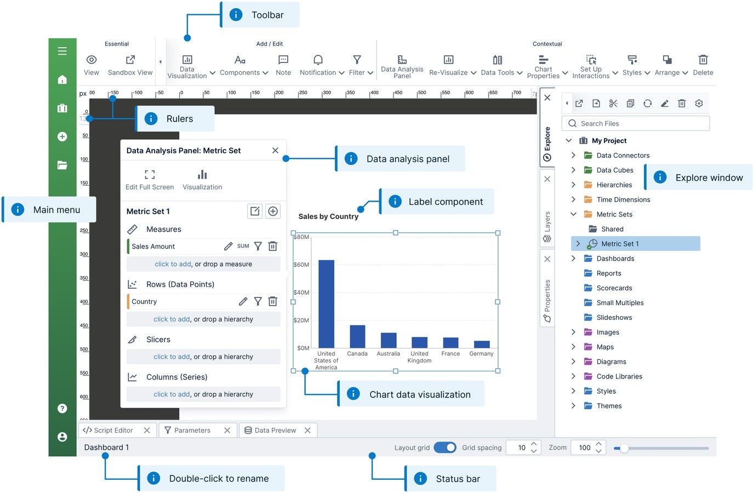The width and height of the screenshot is (753, 493).
Task: Open the Help question mark icon
Action: pyautogui.click(x=62, y=408)
